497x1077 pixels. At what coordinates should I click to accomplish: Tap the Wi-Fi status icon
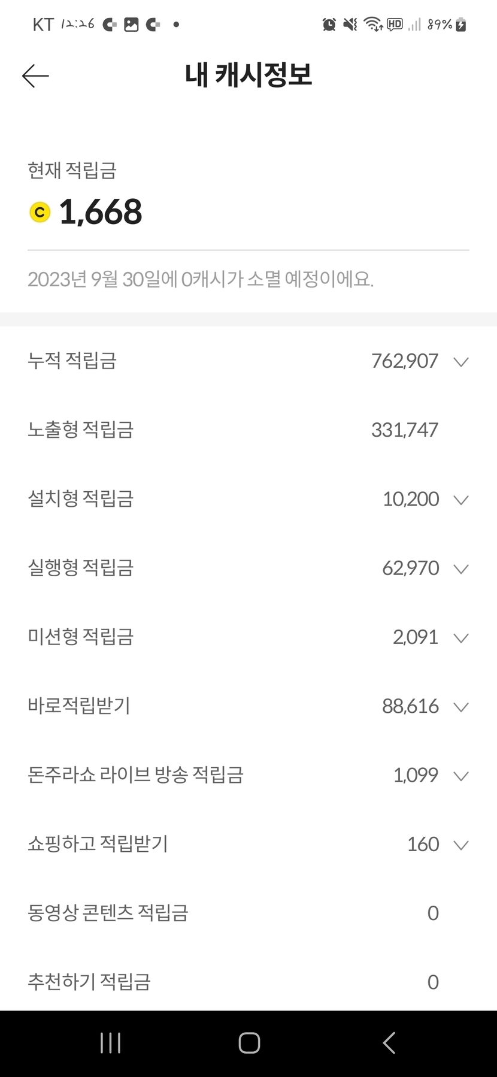pyautogui.click(x=372, y=25)
